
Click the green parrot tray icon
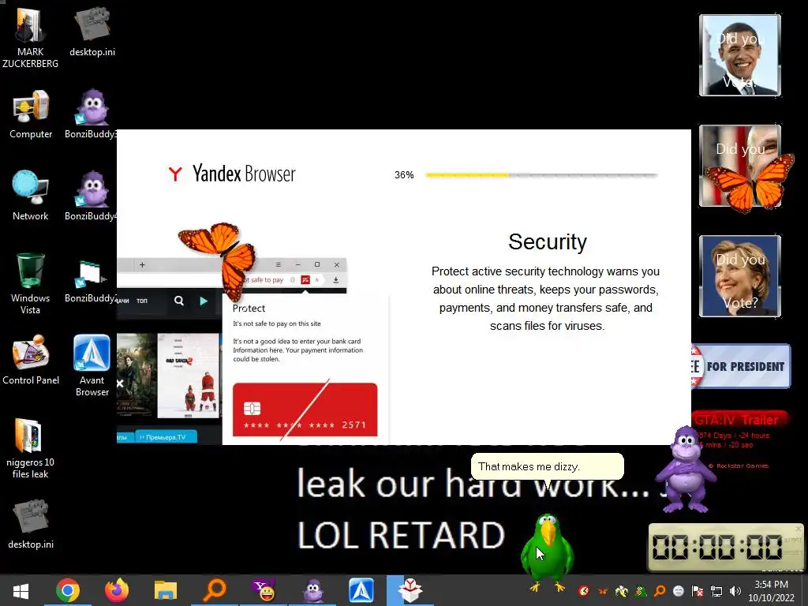(641, 591)
